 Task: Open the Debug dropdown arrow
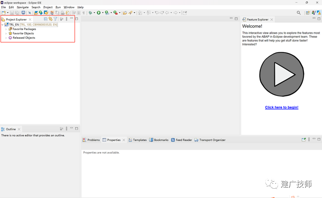[94, 13]
